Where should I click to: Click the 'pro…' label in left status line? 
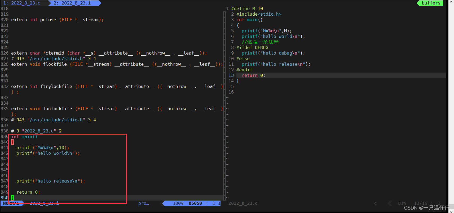[x=144, y=203]
